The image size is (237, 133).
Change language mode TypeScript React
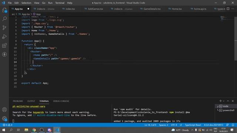coord(193,125)
